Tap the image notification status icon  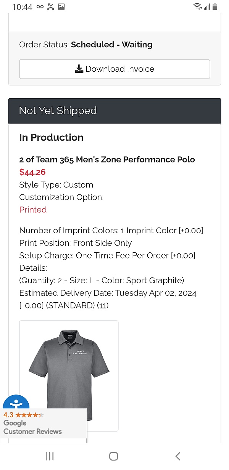61,7
